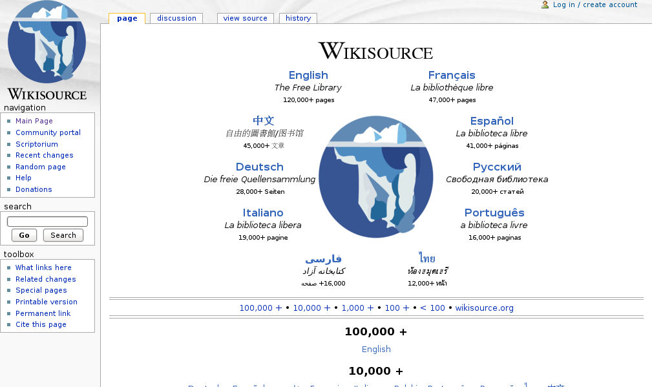Viewport: 652px width, 387px height.
Task: Open the Scriptorium link
Action: point(37,144)
